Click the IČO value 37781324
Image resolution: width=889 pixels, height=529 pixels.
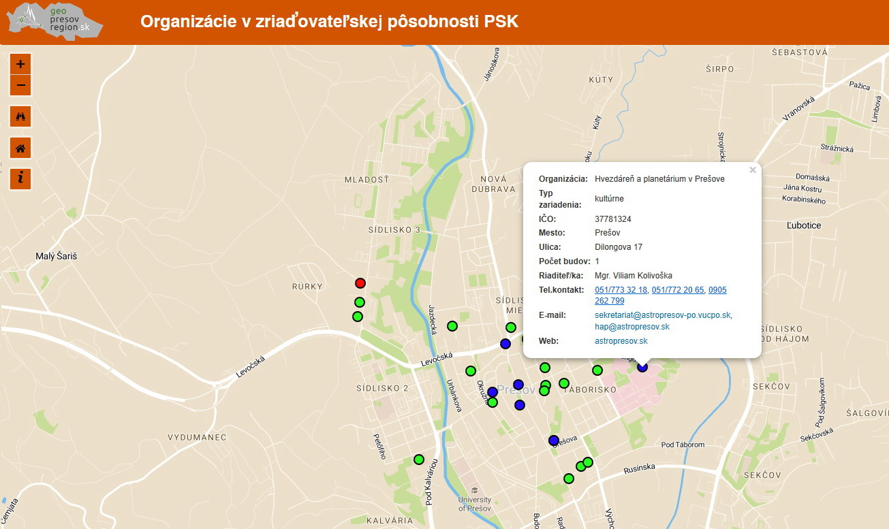[613, 219]
